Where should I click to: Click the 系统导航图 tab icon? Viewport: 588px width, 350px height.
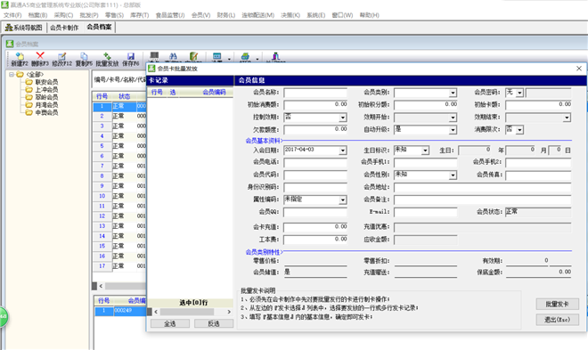9,28
